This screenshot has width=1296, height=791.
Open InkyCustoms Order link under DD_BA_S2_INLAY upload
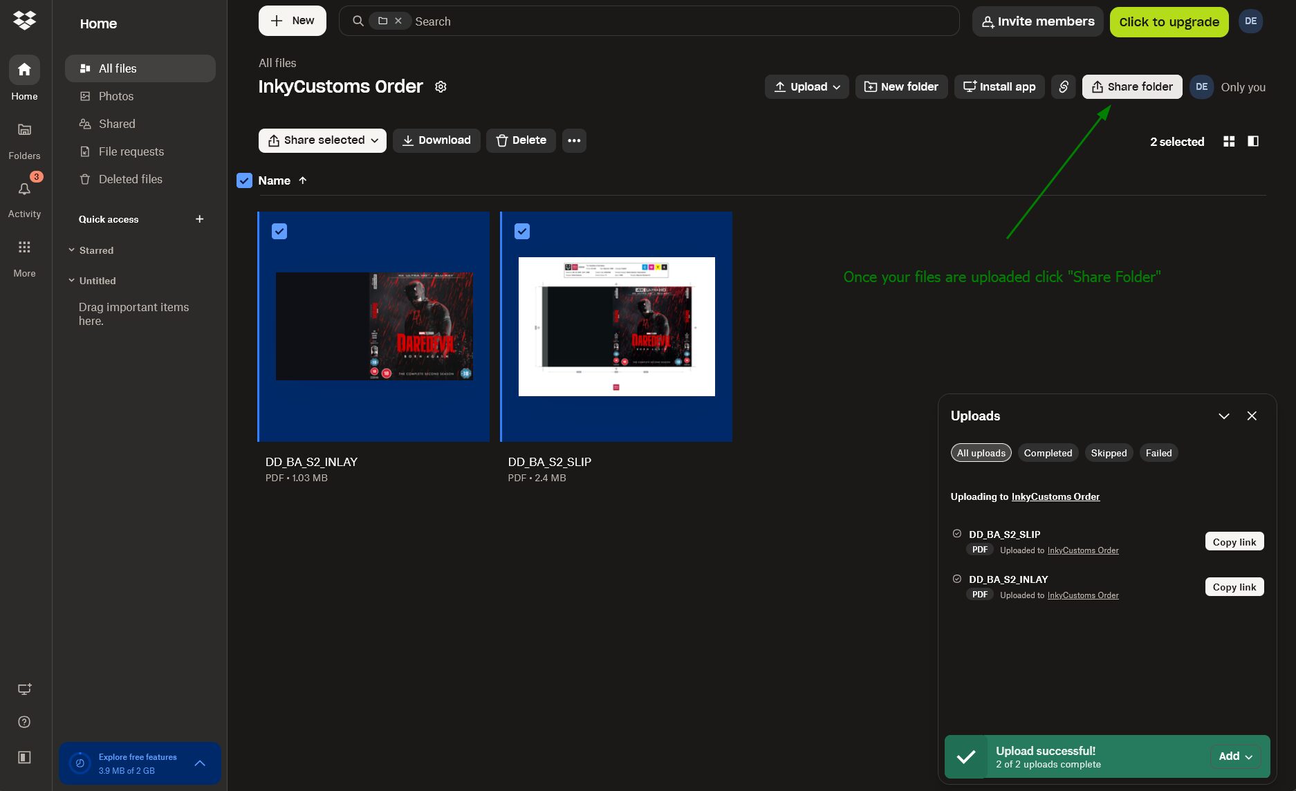1083,595
